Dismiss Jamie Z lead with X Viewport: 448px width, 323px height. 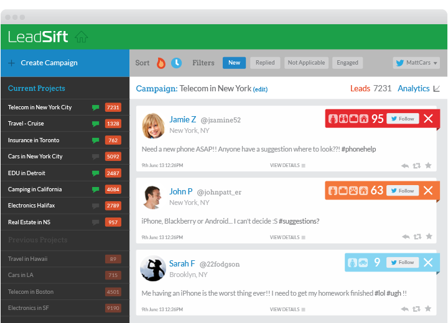(x=428, y=119)
